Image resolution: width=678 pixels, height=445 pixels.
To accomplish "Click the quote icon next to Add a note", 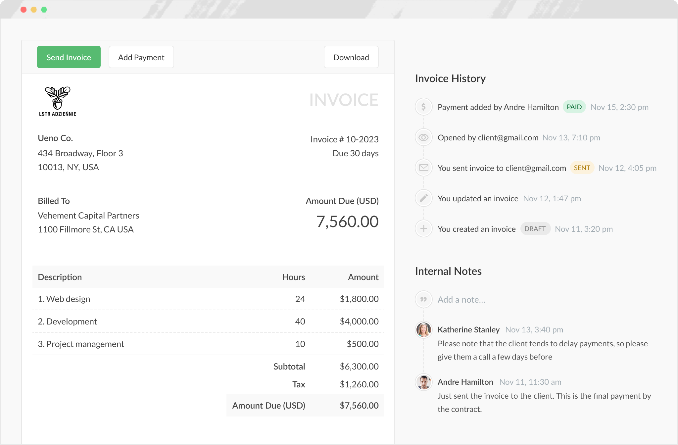I will coord(423,299).
